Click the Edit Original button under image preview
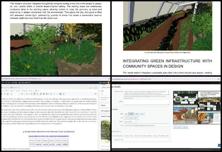The height and width of the screenshot is (152, 222). tap(177, 127)
